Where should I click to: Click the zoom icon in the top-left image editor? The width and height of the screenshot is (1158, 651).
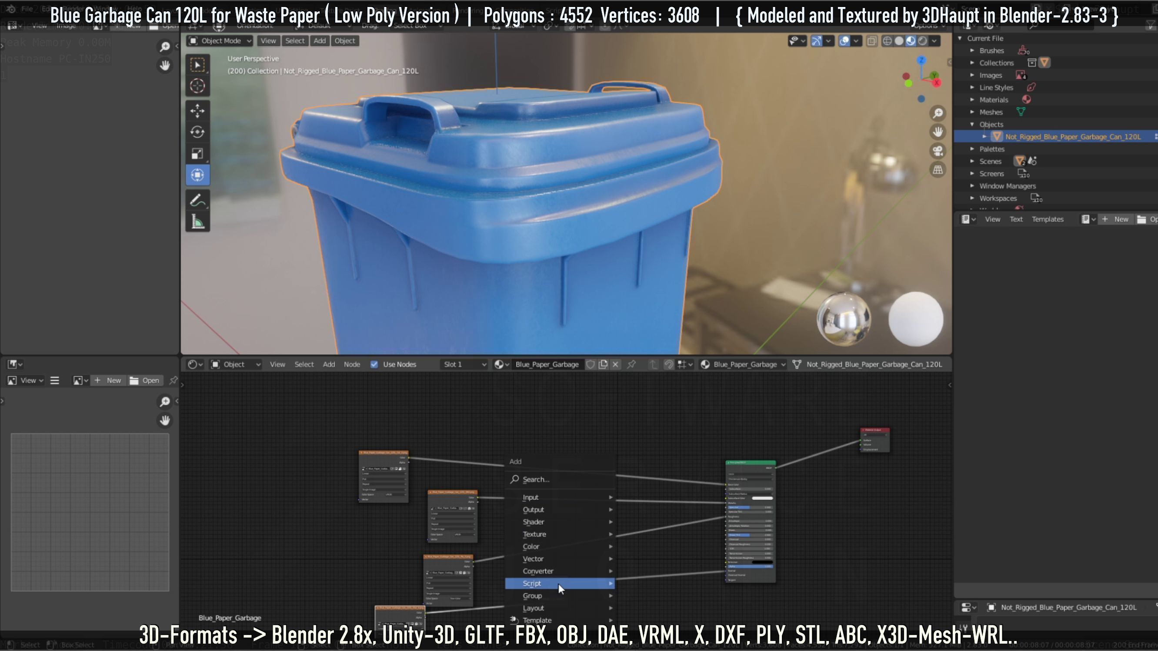(x=165, y=47)
